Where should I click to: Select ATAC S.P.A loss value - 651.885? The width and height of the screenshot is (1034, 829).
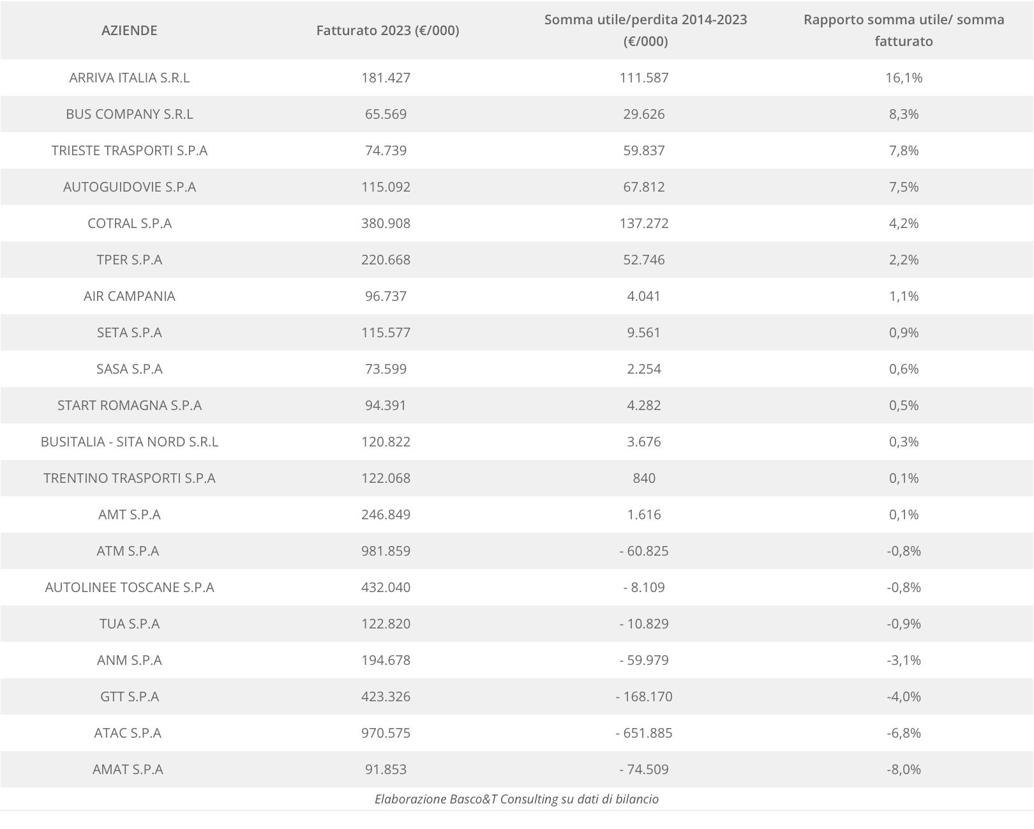(644, 733)
